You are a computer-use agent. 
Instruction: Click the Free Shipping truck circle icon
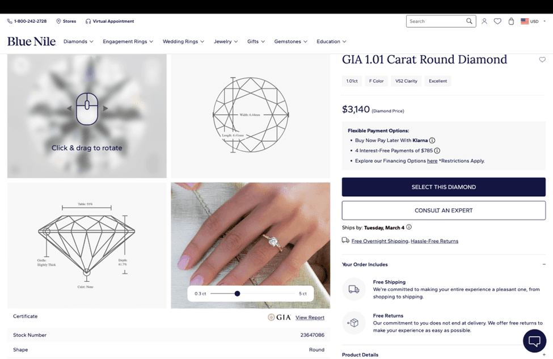[354, 289]
